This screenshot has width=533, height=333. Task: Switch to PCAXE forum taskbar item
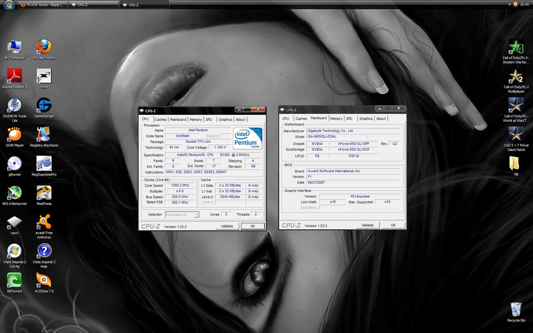[43, 5]
